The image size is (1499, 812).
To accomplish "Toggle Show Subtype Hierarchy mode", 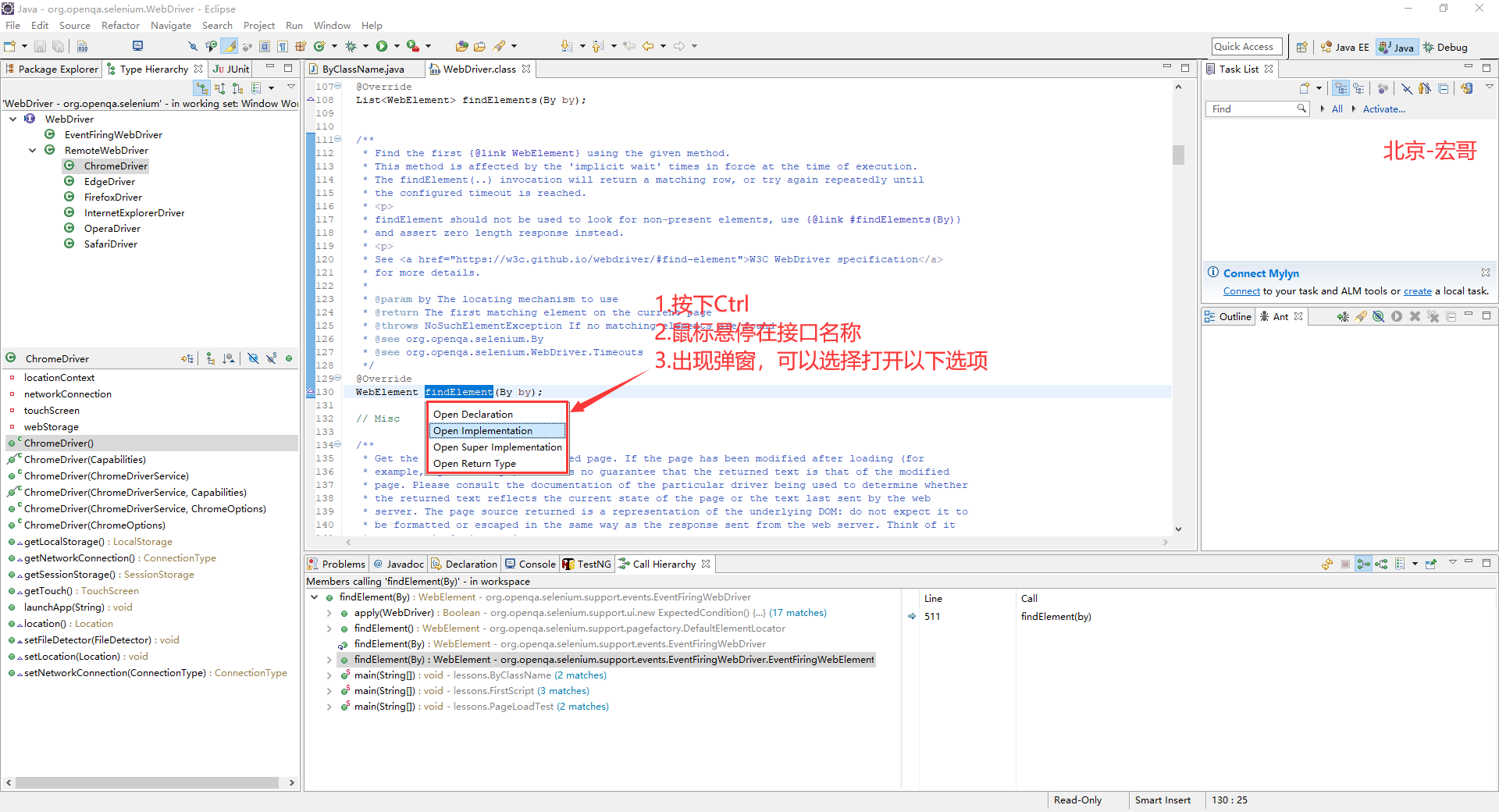I will click(x=238, y=88).
